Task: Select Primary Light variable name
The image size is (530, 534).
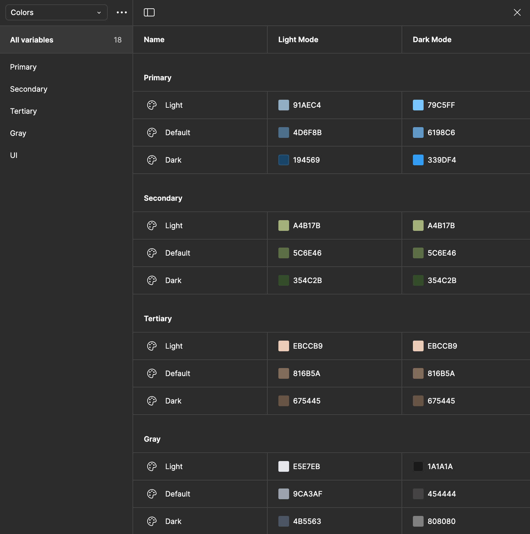Action: pyautogui.click(x=174, y=105)
